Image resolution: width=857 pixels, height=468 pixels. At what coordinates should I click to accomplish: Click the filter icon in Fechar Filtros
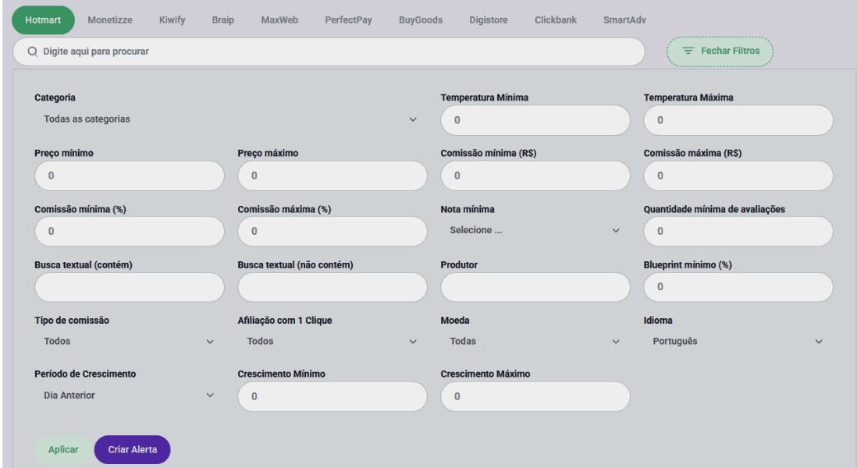pos(688,51)
